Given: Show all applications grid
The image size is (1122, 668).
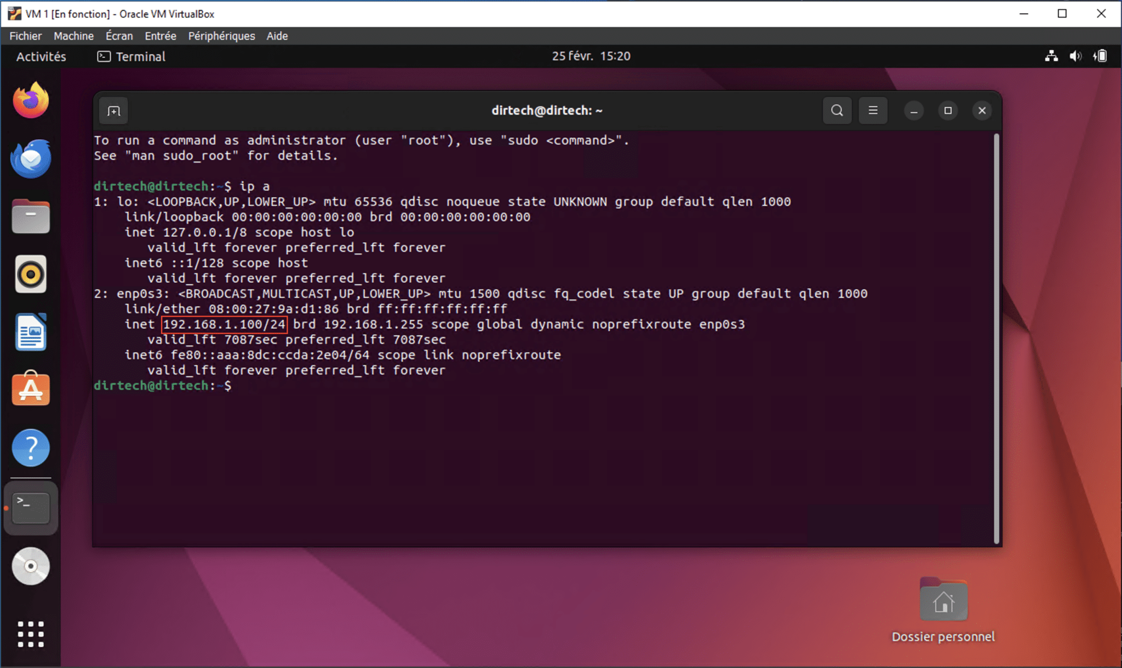Looking at the screenshot, I should click(x=30, y=633).
